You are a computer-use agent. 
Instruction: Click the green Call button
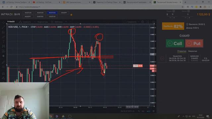175,43
